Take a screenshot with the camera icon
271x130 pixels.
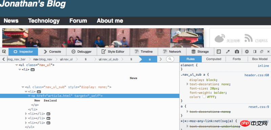click(x=237, y=51)
